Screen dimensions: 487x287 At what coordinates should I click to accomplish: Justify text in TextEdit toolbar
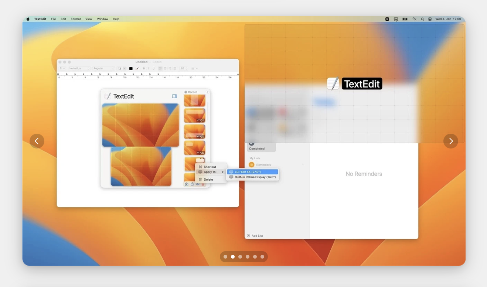click(175, 68)
